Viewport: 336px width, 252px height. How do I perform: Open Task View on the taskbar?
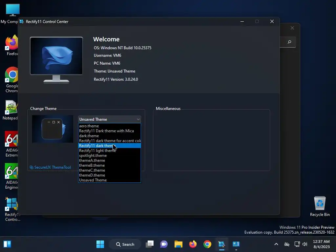[150, 244]
